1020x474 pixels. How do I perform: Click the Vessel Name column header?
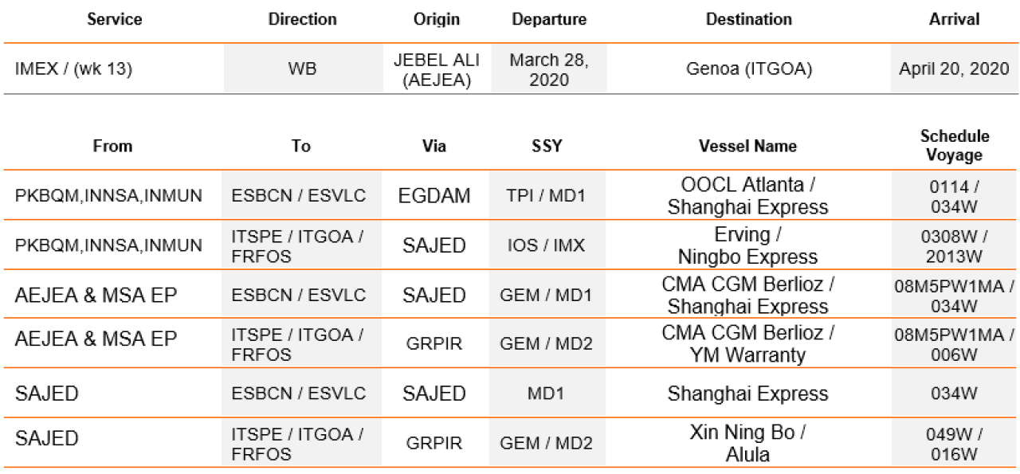pos(747,147)
